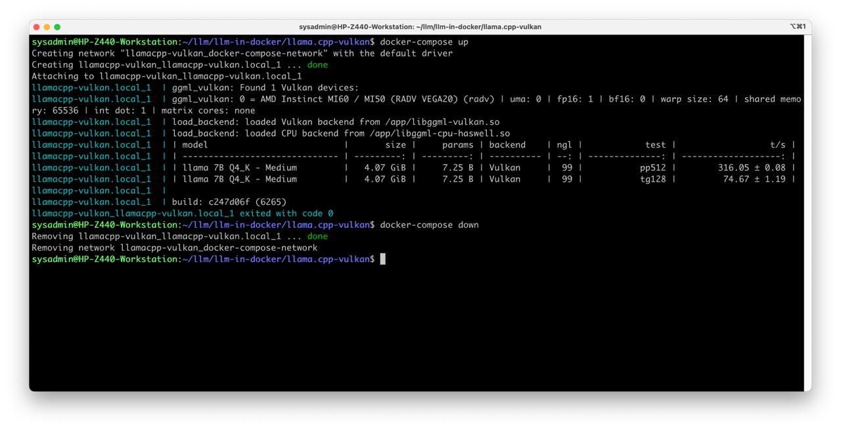This screenshot has height=430, width=841.
Task: Click the 'docker-compose down' command text
Action: pos(430,225)
